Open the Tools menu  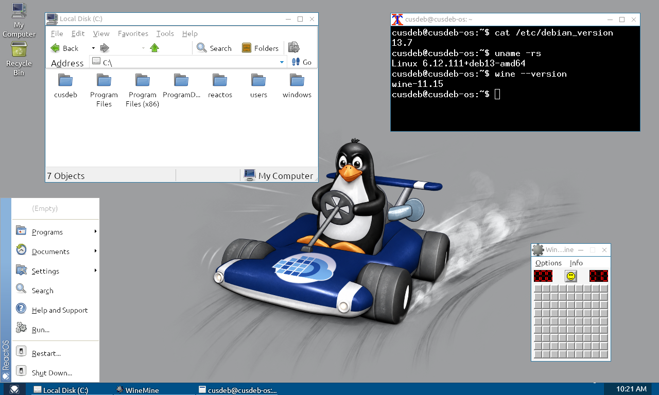pyautogui.click(x=165, y=33)
